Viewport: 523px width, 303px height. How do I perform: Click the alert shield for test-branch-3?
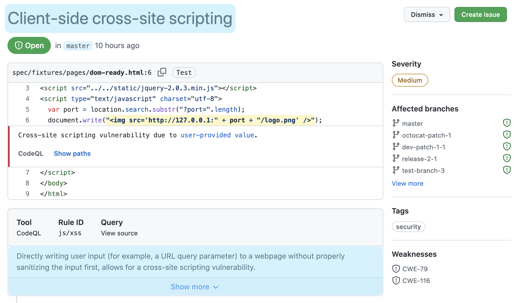(x=507, y=170)
